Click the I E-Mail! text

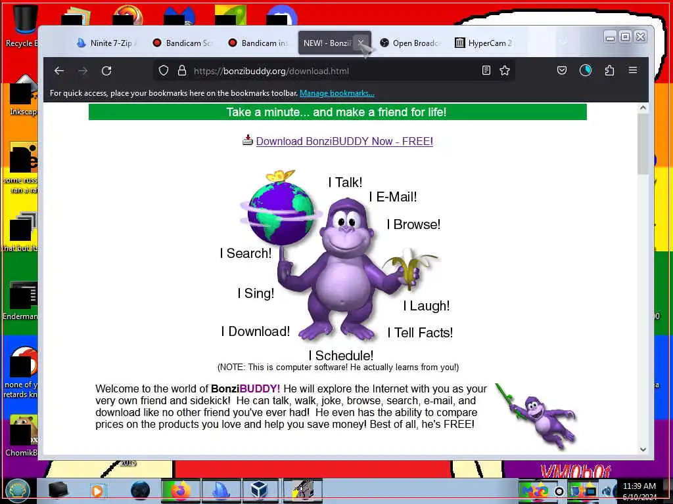tap(393, 197)
